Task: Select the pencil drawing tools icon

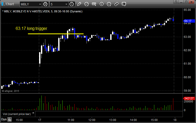Action: point(79,4)
